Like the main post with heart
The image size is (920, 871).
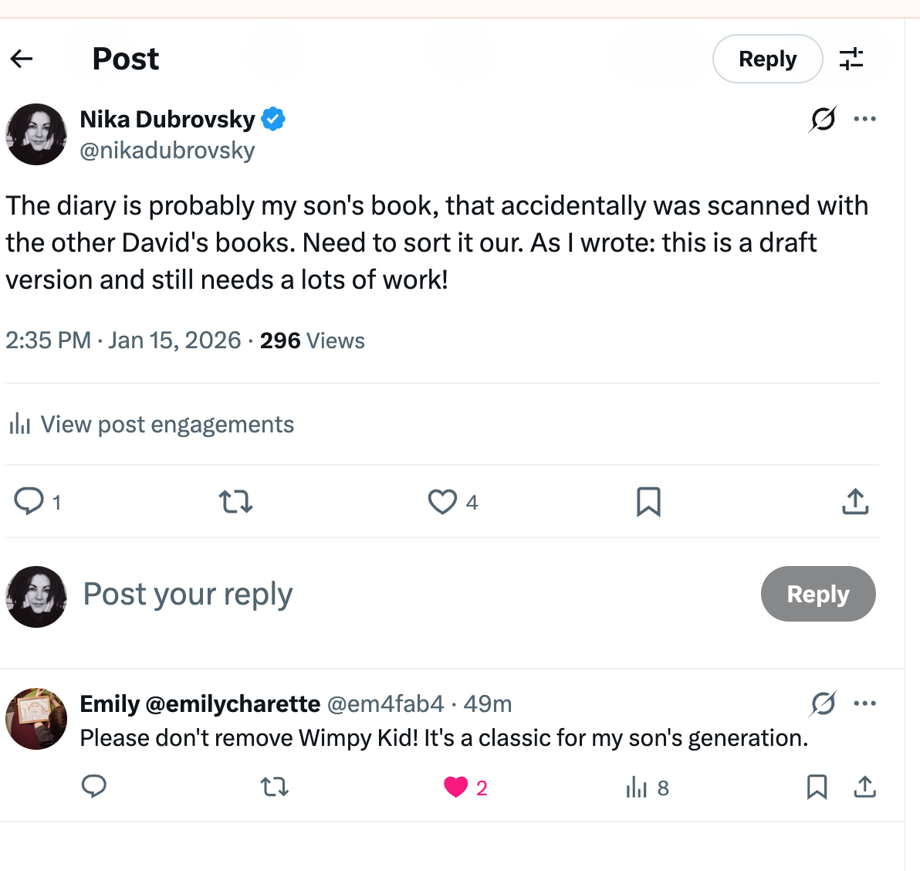(x=442, y=502)
